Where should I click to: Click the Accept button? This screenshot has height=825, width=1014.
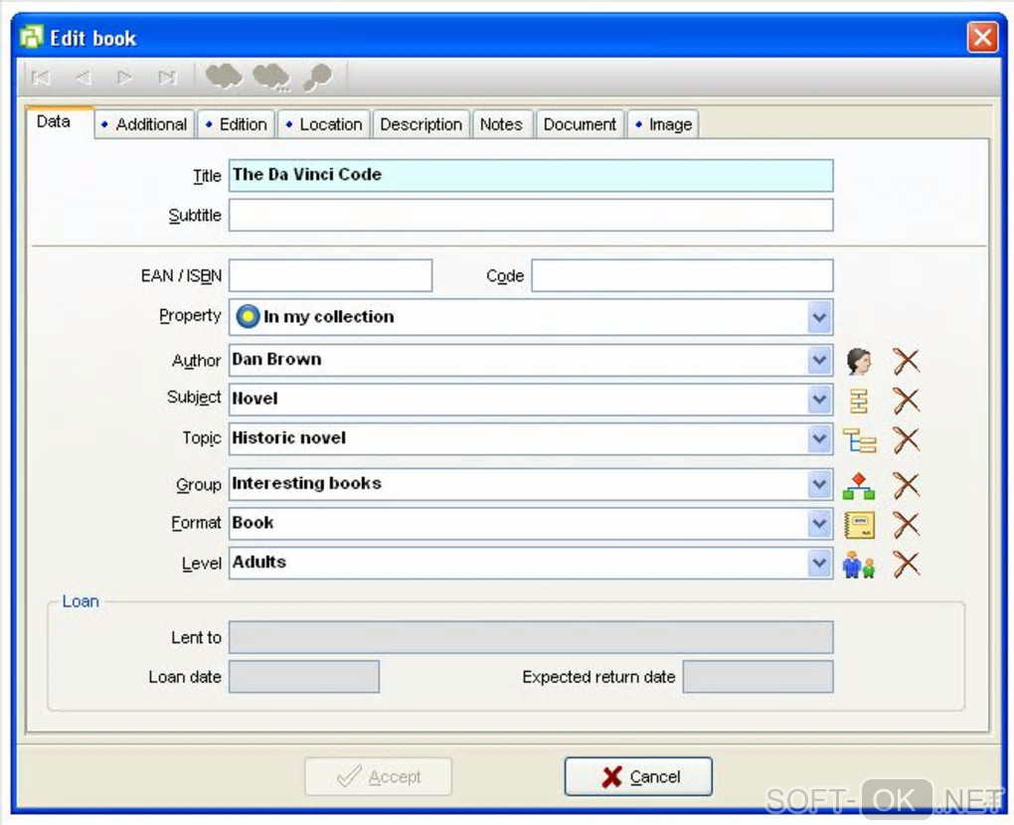tap(379, 776)
